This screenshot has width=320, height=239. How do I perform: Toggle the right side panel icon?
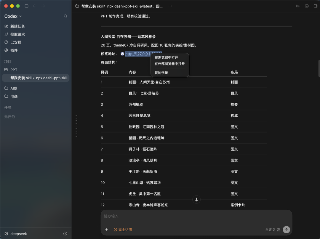pos(316,6)
